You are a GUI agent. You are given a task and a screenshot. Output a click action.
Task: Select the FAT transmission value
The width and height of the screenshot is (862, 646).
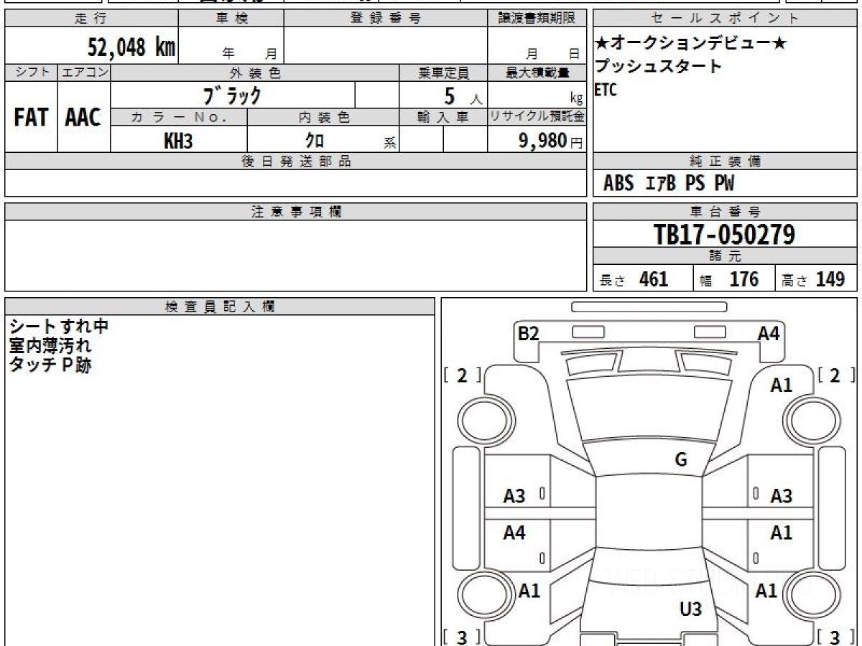coord(31,117)
